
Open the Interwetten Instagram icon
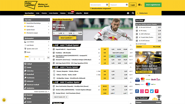[142, 91]
